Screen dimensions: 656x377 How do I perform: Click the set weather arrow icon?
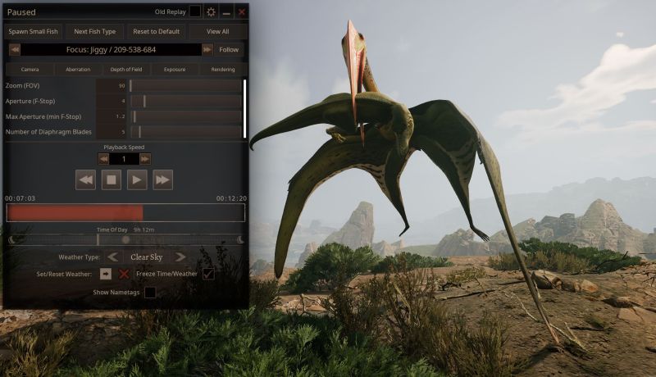tap(106, 274)
